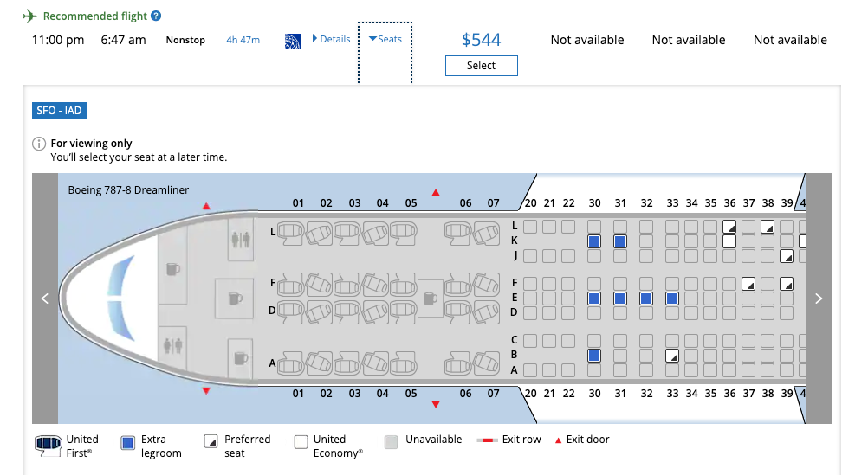The image size is (868, 475).
Task: Choose United First seat 03F
Action: click(347, 284)
